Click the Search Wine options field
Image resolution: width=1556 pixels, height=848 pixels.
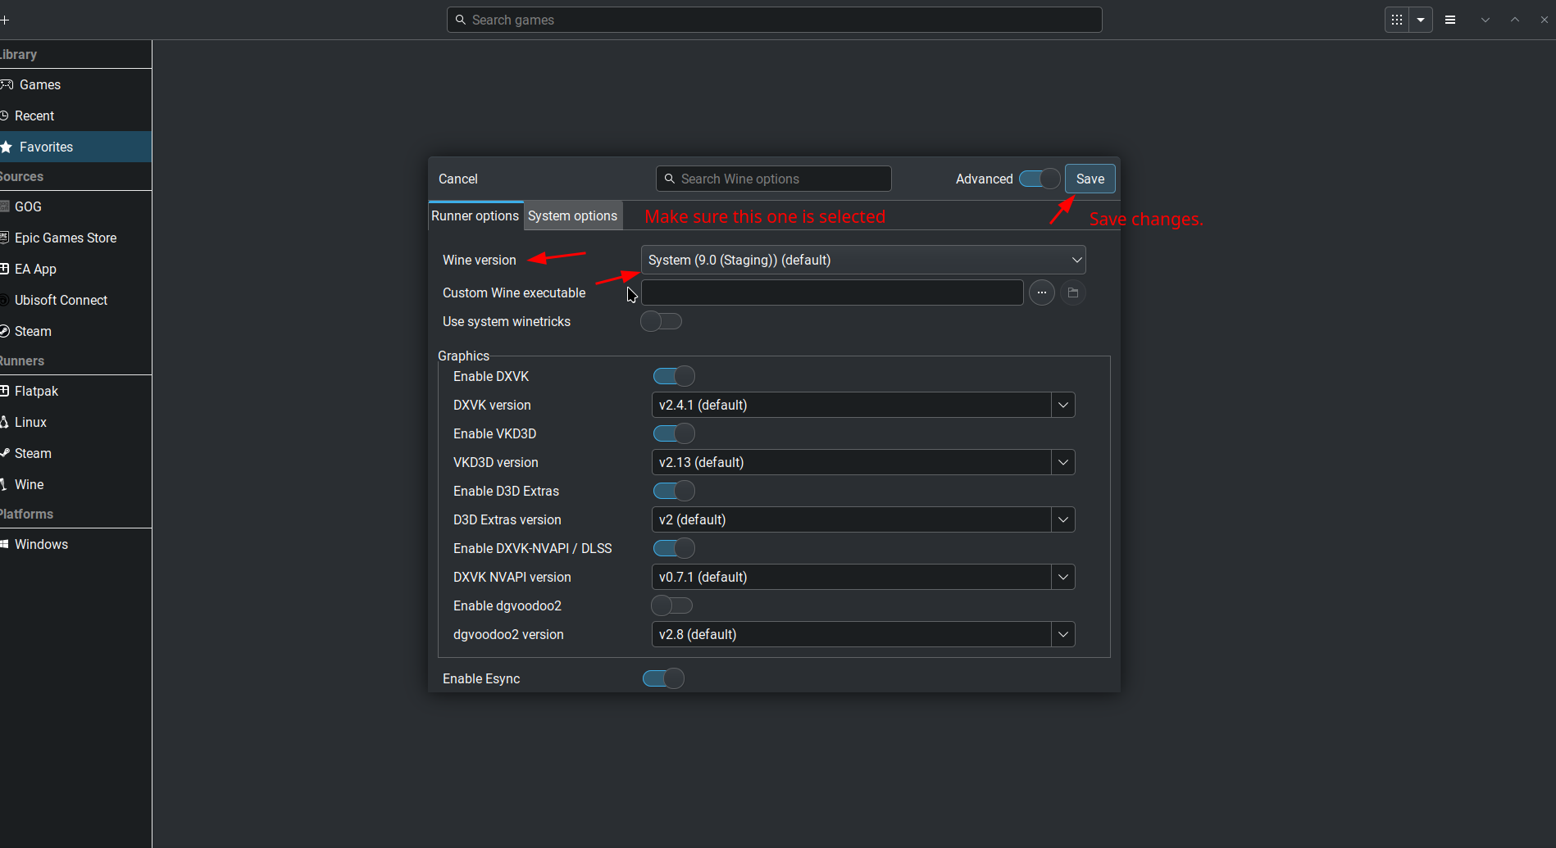(x=773, y=179)
